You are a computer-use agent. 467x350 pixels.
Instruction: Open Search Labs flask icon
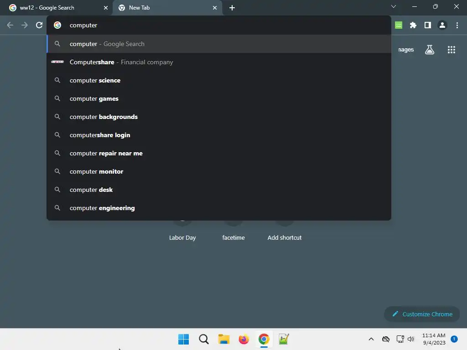tap(430, 50)
